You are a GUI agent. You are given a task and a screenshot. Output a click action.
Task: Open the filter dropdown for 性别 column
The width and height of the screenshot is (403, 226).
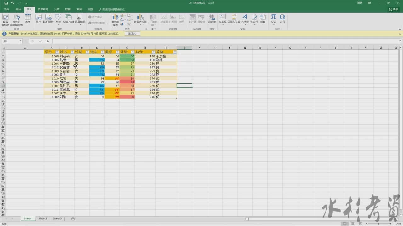87,52
